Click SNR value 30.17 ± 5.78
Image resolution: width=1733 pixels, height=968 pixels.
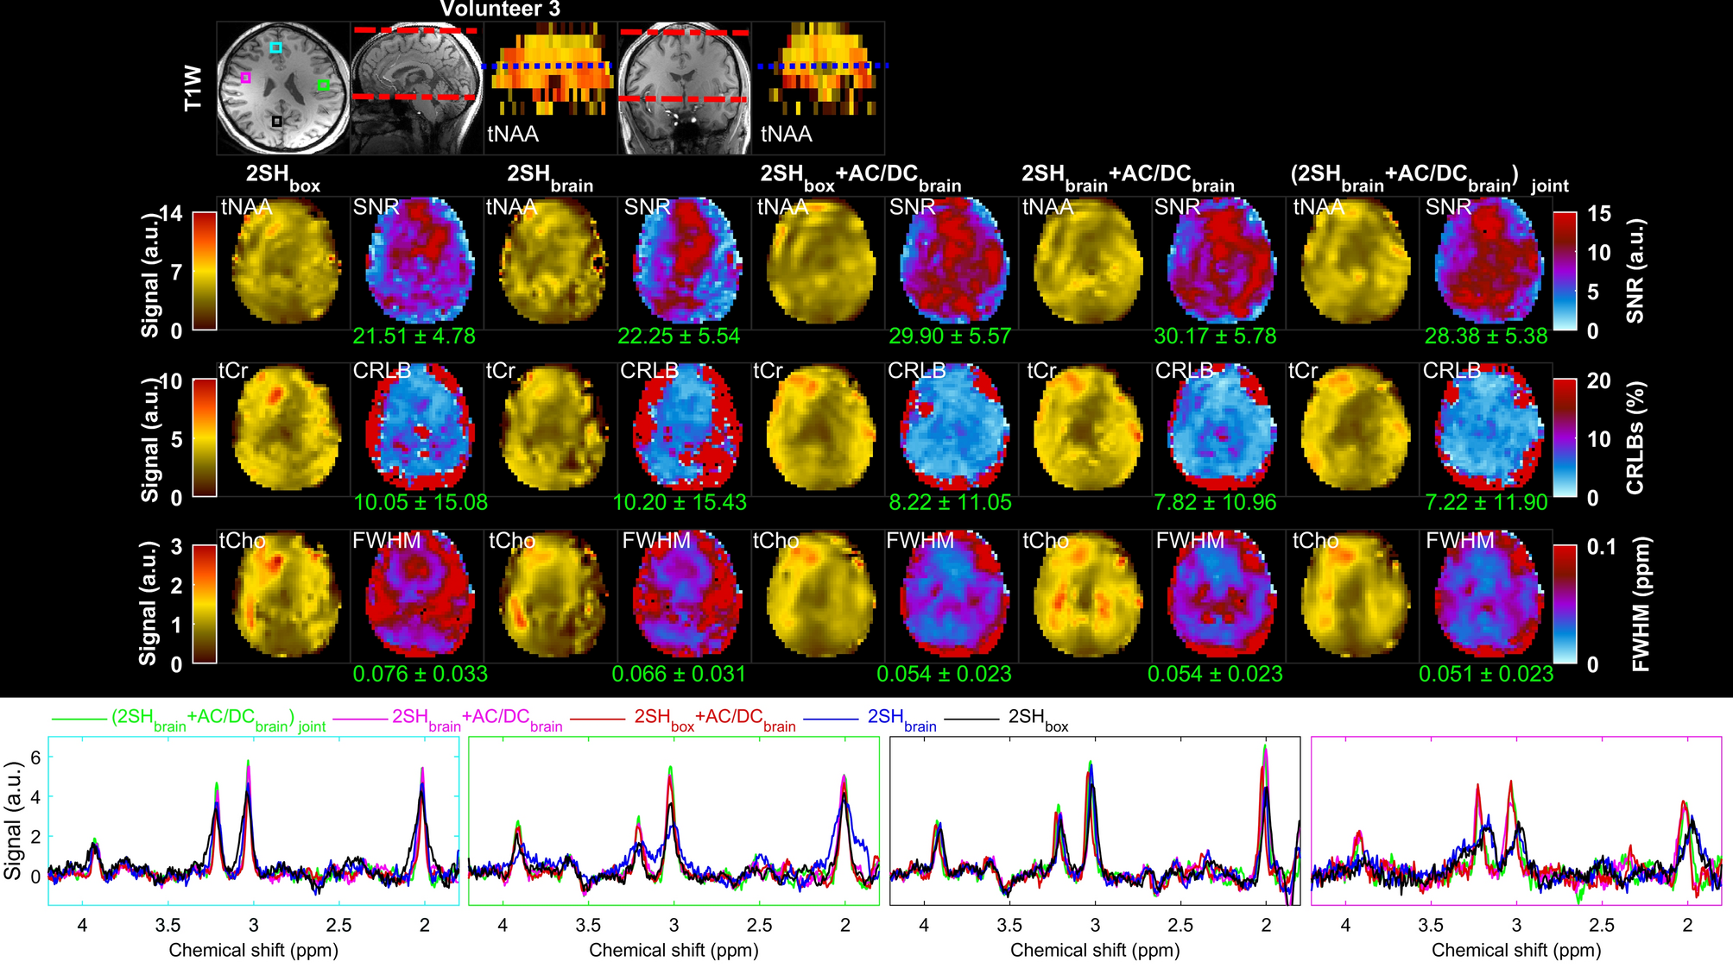pos(1214,336)
